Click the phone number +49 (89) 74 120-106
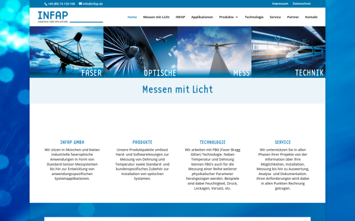 click(62, 4)
